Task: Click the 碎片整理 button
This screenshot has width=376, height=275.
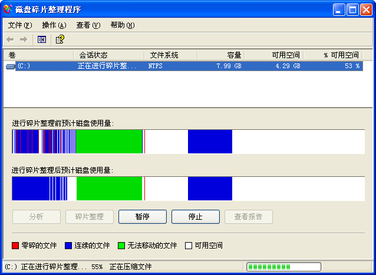Action: tap(90, 217)
